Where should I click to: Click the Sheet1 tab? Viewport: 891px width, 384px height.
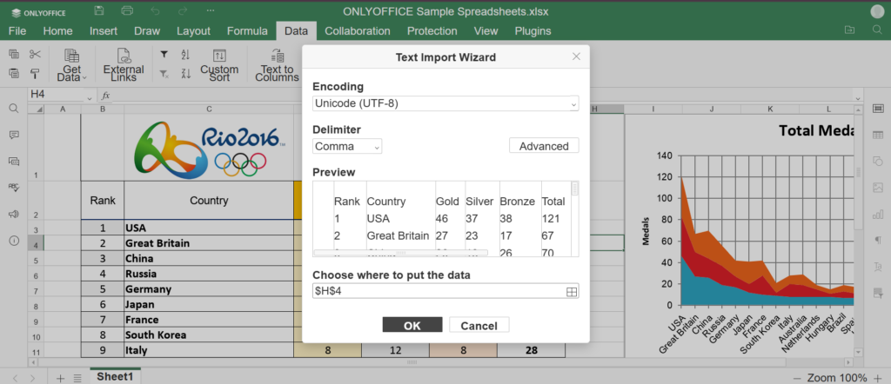point(114,377)
